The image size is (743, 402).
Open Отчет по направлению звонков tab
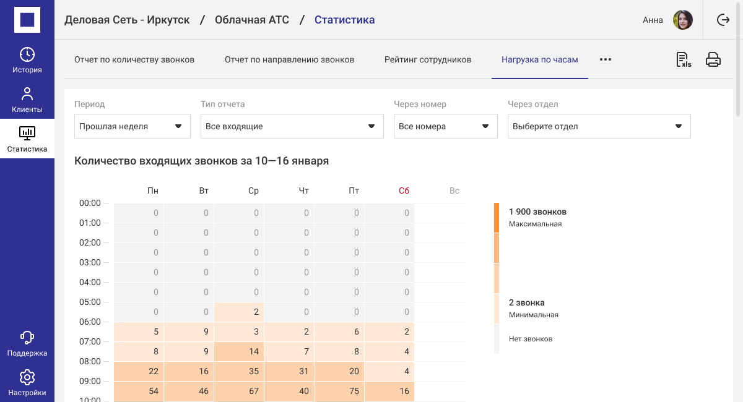click(289, 59)
